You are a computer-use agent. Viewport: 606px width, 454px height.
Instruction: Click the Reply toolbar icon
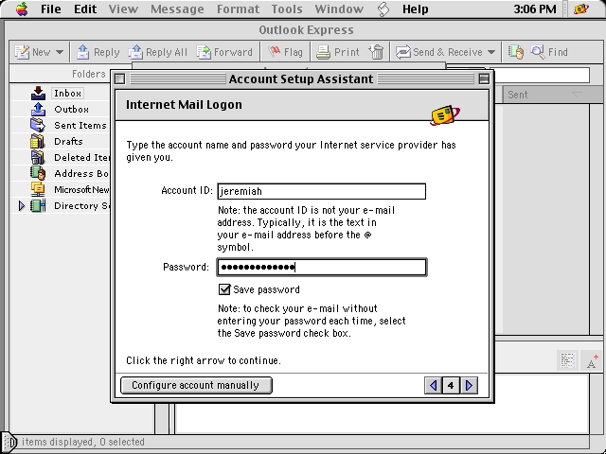tap(82, 52)
